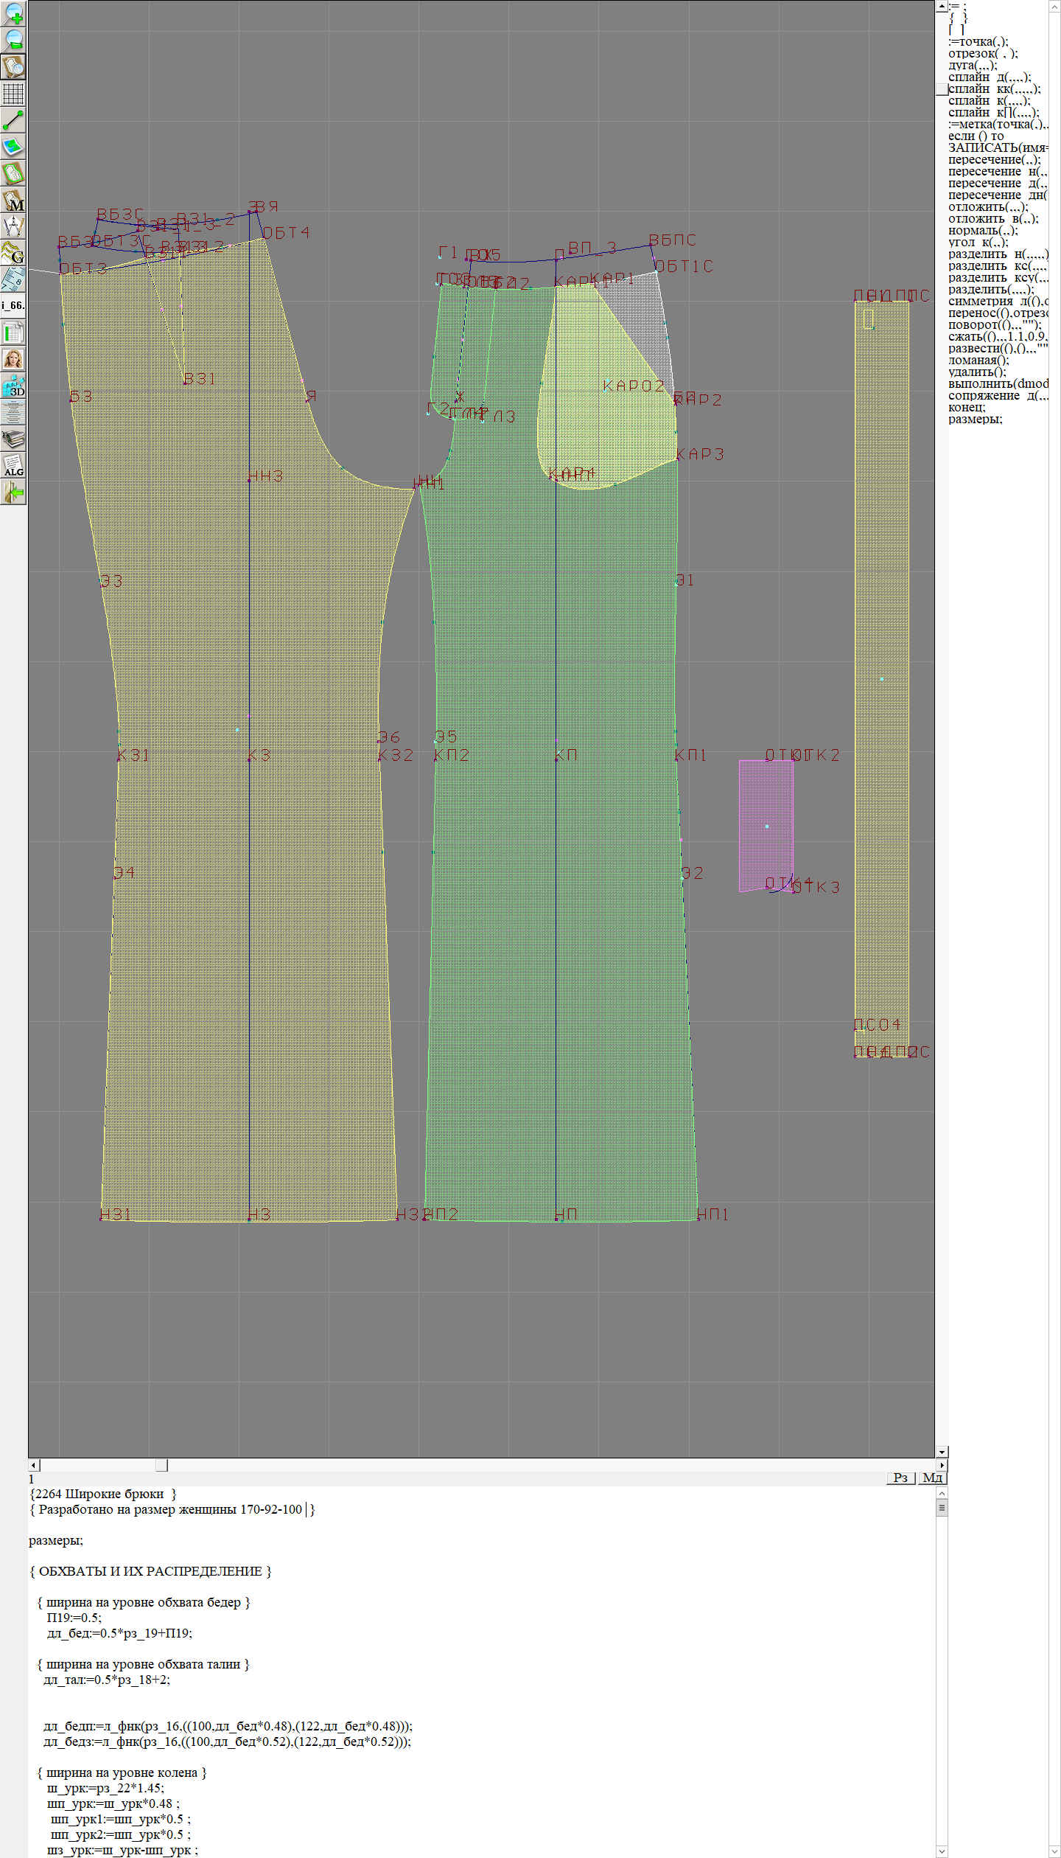Image resolution: width=1061 pixels, height=1858 pixels.
Task: Click the 3D view icon
Action: click(13, 386)
